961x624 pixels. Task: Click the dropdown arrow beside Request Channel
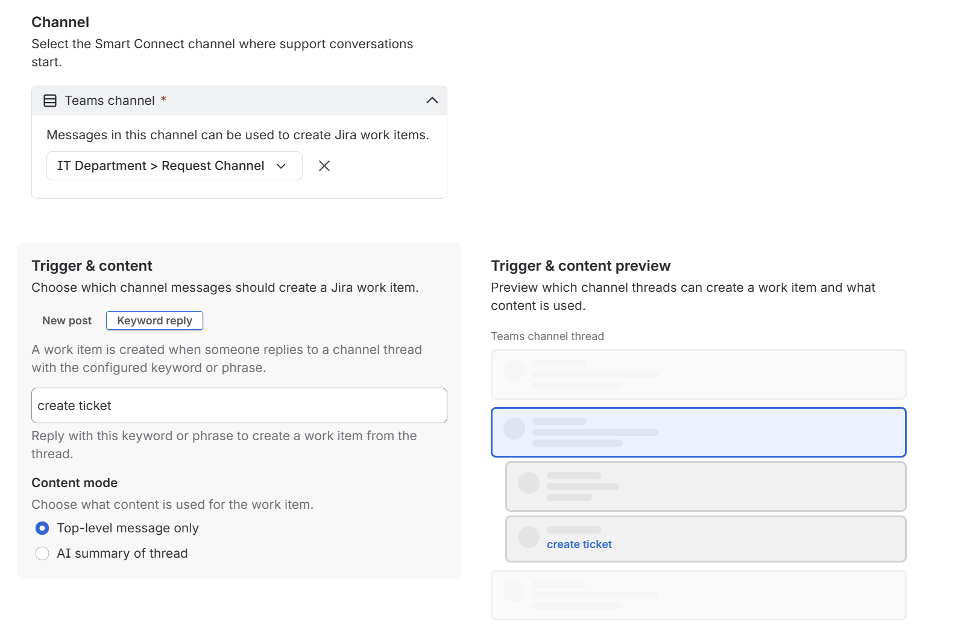(x=281, y=166)
